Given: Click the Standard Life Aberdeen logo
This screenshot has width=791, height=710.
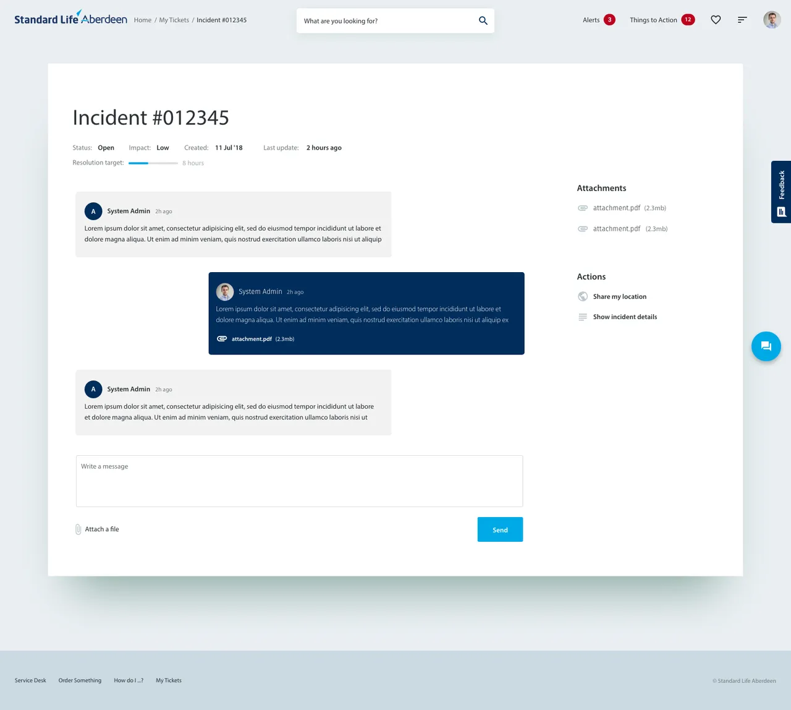Looking at the screenshot, I should (x=70, y=19).
